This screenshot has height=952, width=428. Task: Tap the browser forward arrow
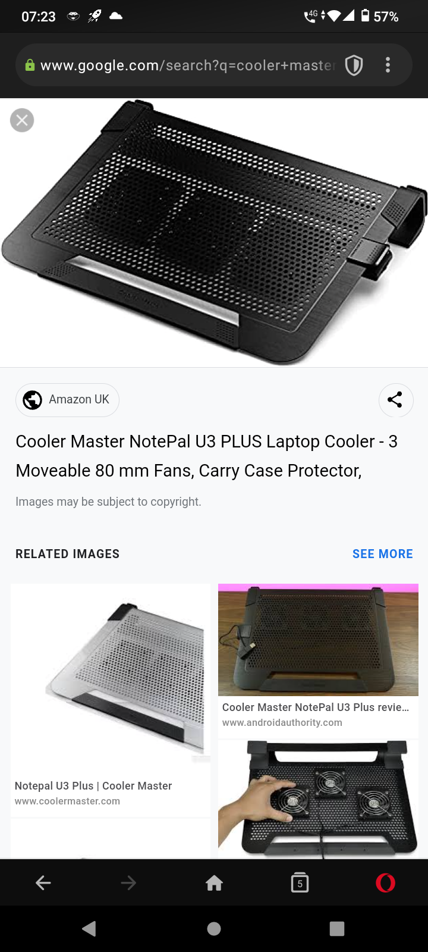[128, 883]
